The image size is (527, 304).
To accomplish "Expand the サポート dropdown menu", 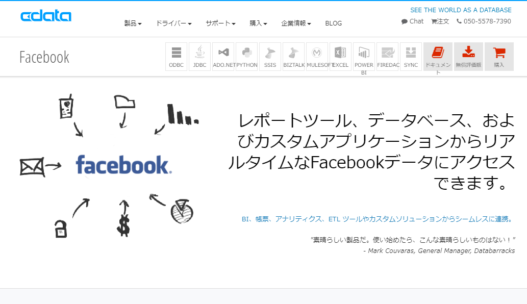I will [220, 23].
